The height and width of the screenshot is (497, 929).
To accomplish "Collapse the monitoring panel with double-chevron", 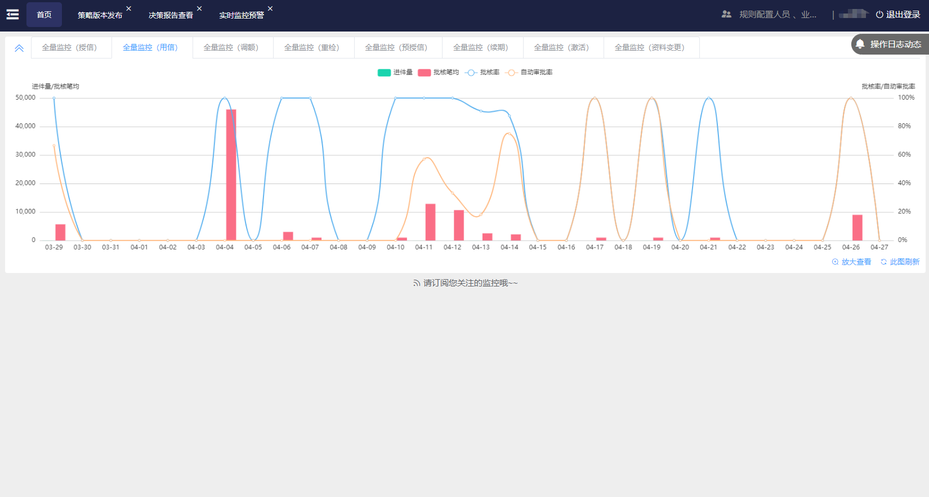I will tap(19, 48).
